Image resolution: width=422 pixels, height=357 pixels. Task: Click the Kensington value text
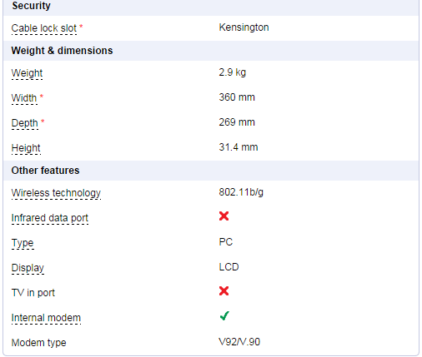(244, 27)
